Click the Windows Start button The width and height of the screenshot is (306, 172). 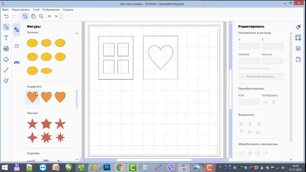click(x=4, y=167)
